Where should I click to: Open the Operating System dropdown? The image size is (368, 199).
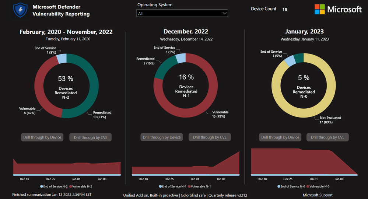click(x=182, y=13)
